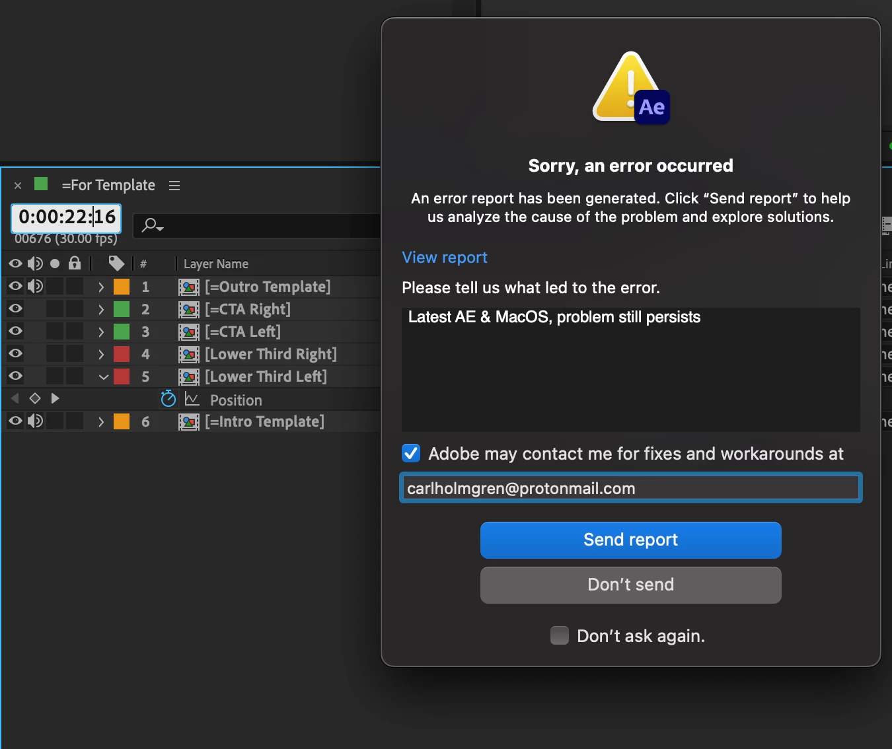Check the Don't ask again box
The image size is (892, 749).
tap(560, 635)
